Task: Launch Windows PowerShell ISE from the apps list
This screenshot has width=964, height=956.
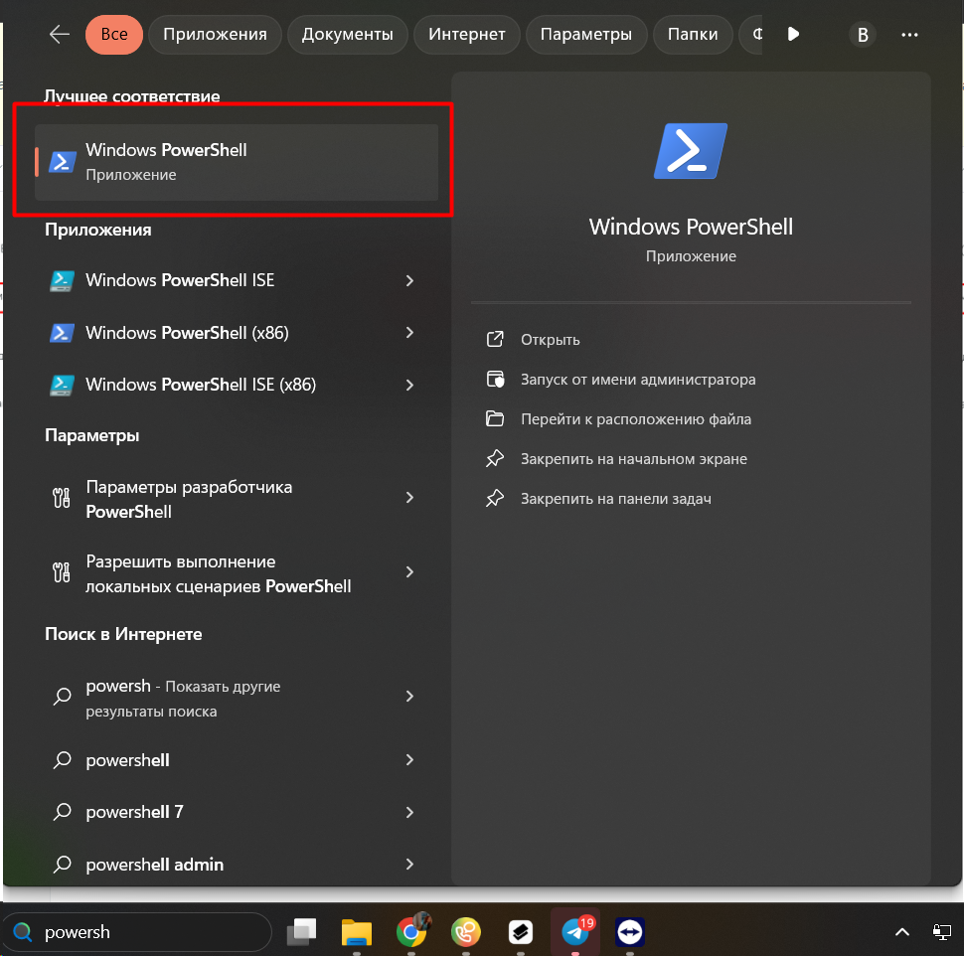Action: 180,280
